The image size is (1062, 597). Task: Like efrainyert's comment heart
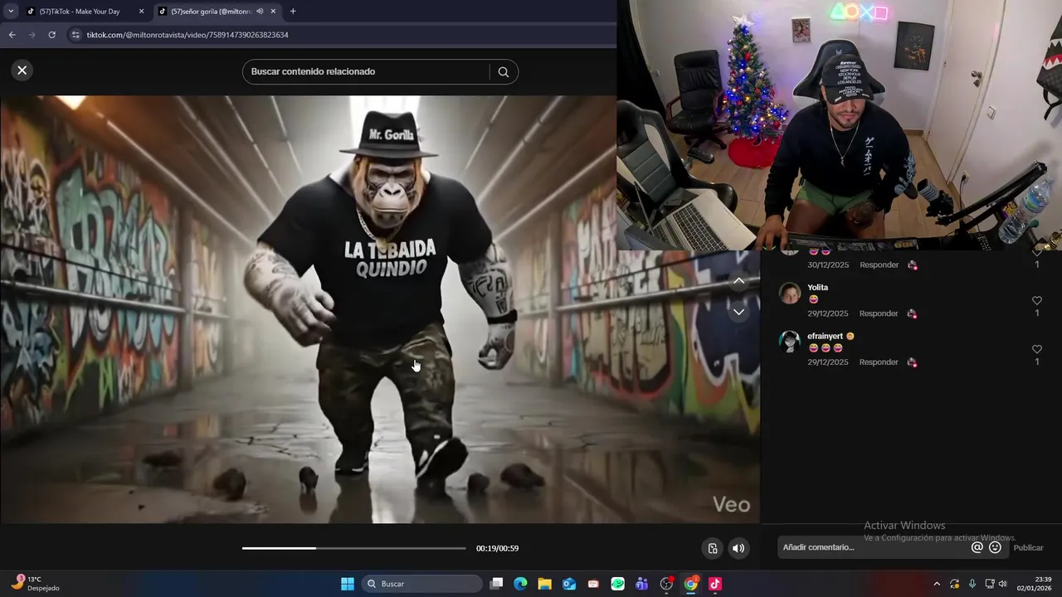[x=1036, y=350]
